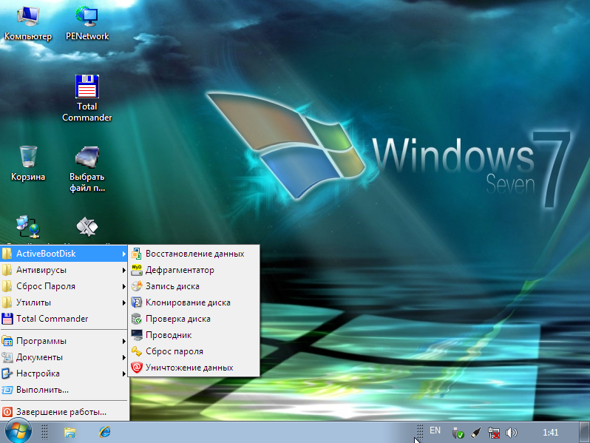Select the Уничтожение данных submenu text
The width and height of the screenshot is (590, 443).
(189, 368)
